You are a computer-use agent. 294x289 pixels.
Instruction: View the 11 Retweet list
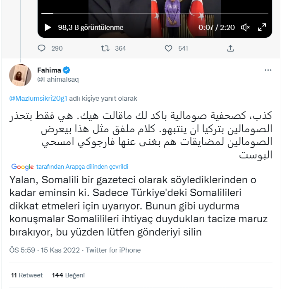click(x=27, y=275)
